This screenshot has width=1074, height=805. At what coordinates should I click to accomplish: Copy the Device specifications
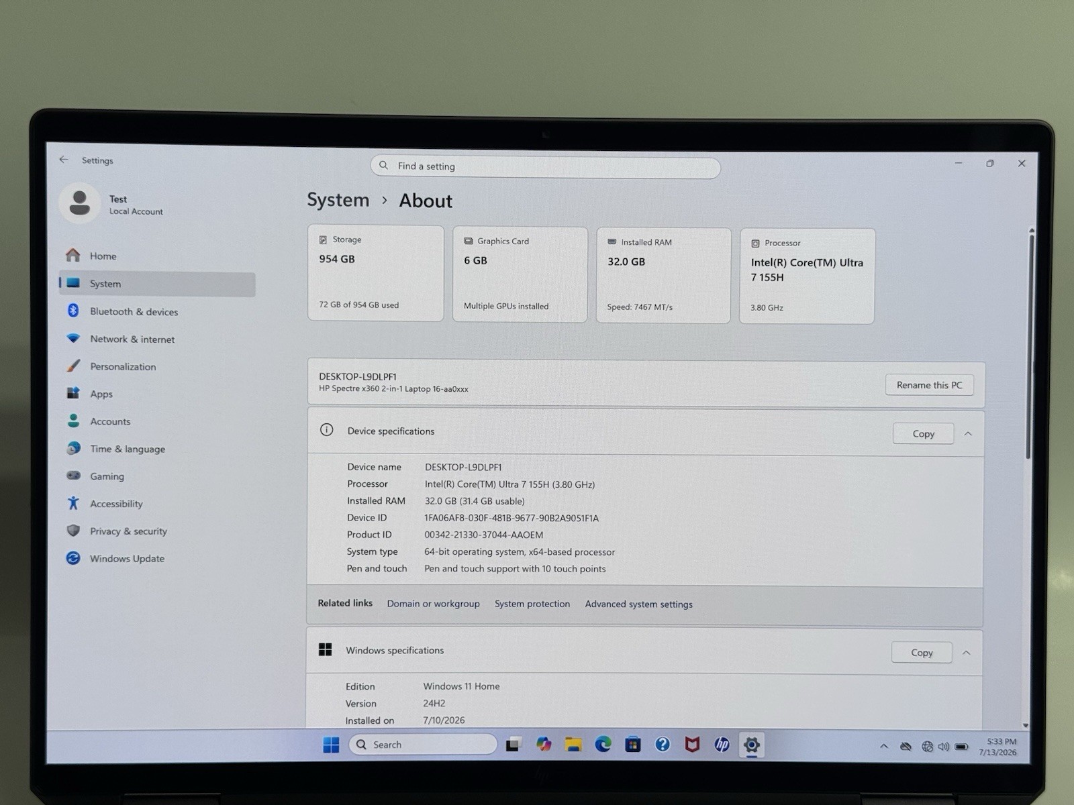tap(923, 433)
